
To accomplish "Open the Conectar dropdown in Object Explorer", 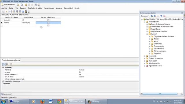I will tap(145, 16).
